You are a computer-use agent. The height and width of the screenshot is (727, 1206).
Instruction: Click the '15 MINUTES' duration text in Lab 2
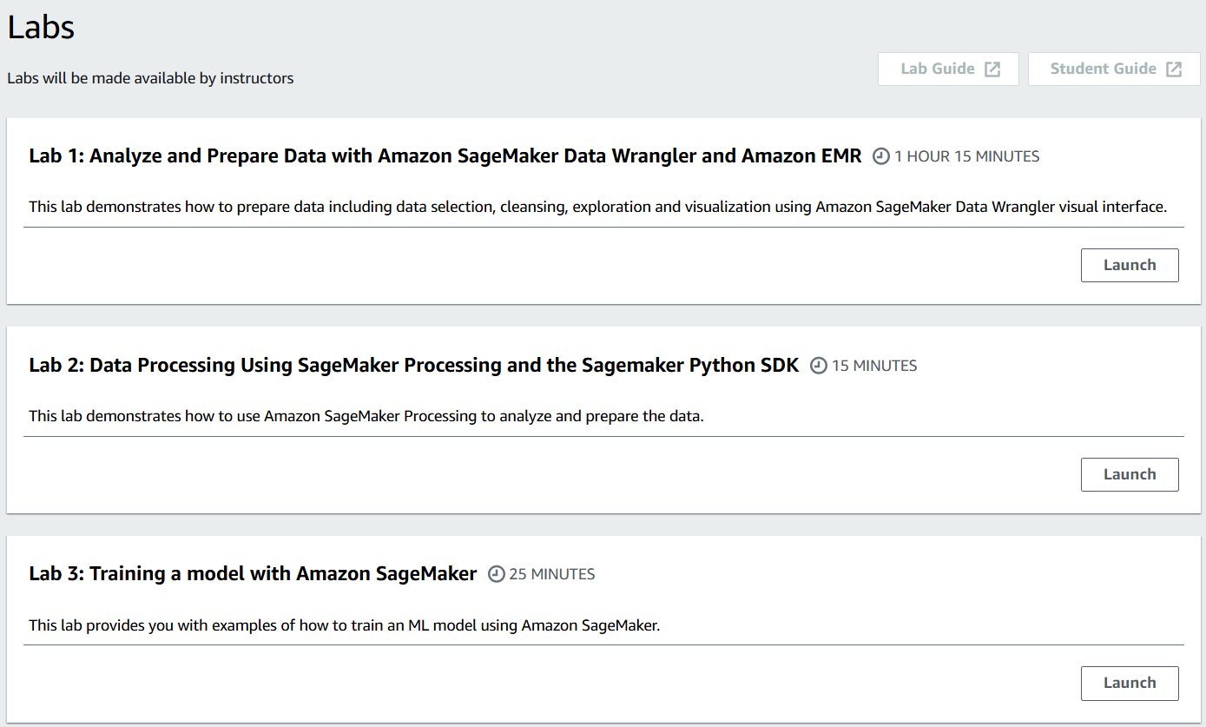874,366
